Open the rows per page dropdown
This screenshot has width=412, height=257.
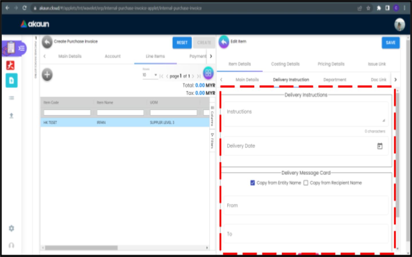click(150, 75)
